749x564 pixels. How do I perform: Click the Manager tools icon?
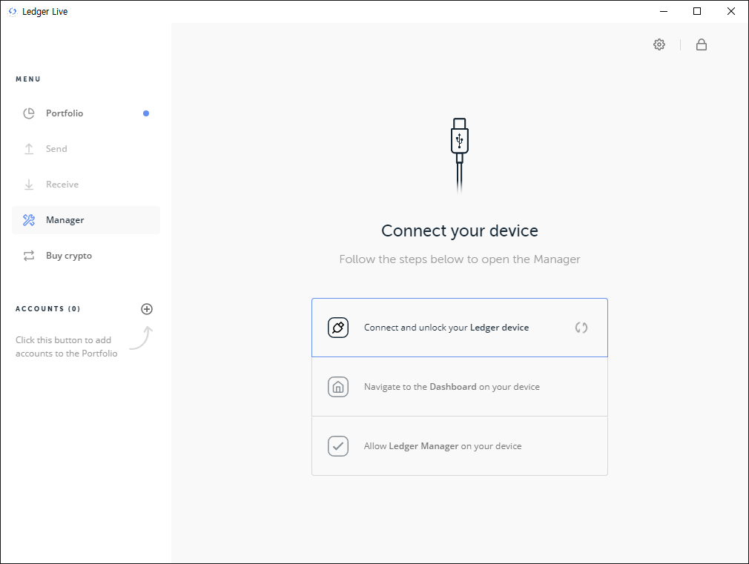coord(29,219)
